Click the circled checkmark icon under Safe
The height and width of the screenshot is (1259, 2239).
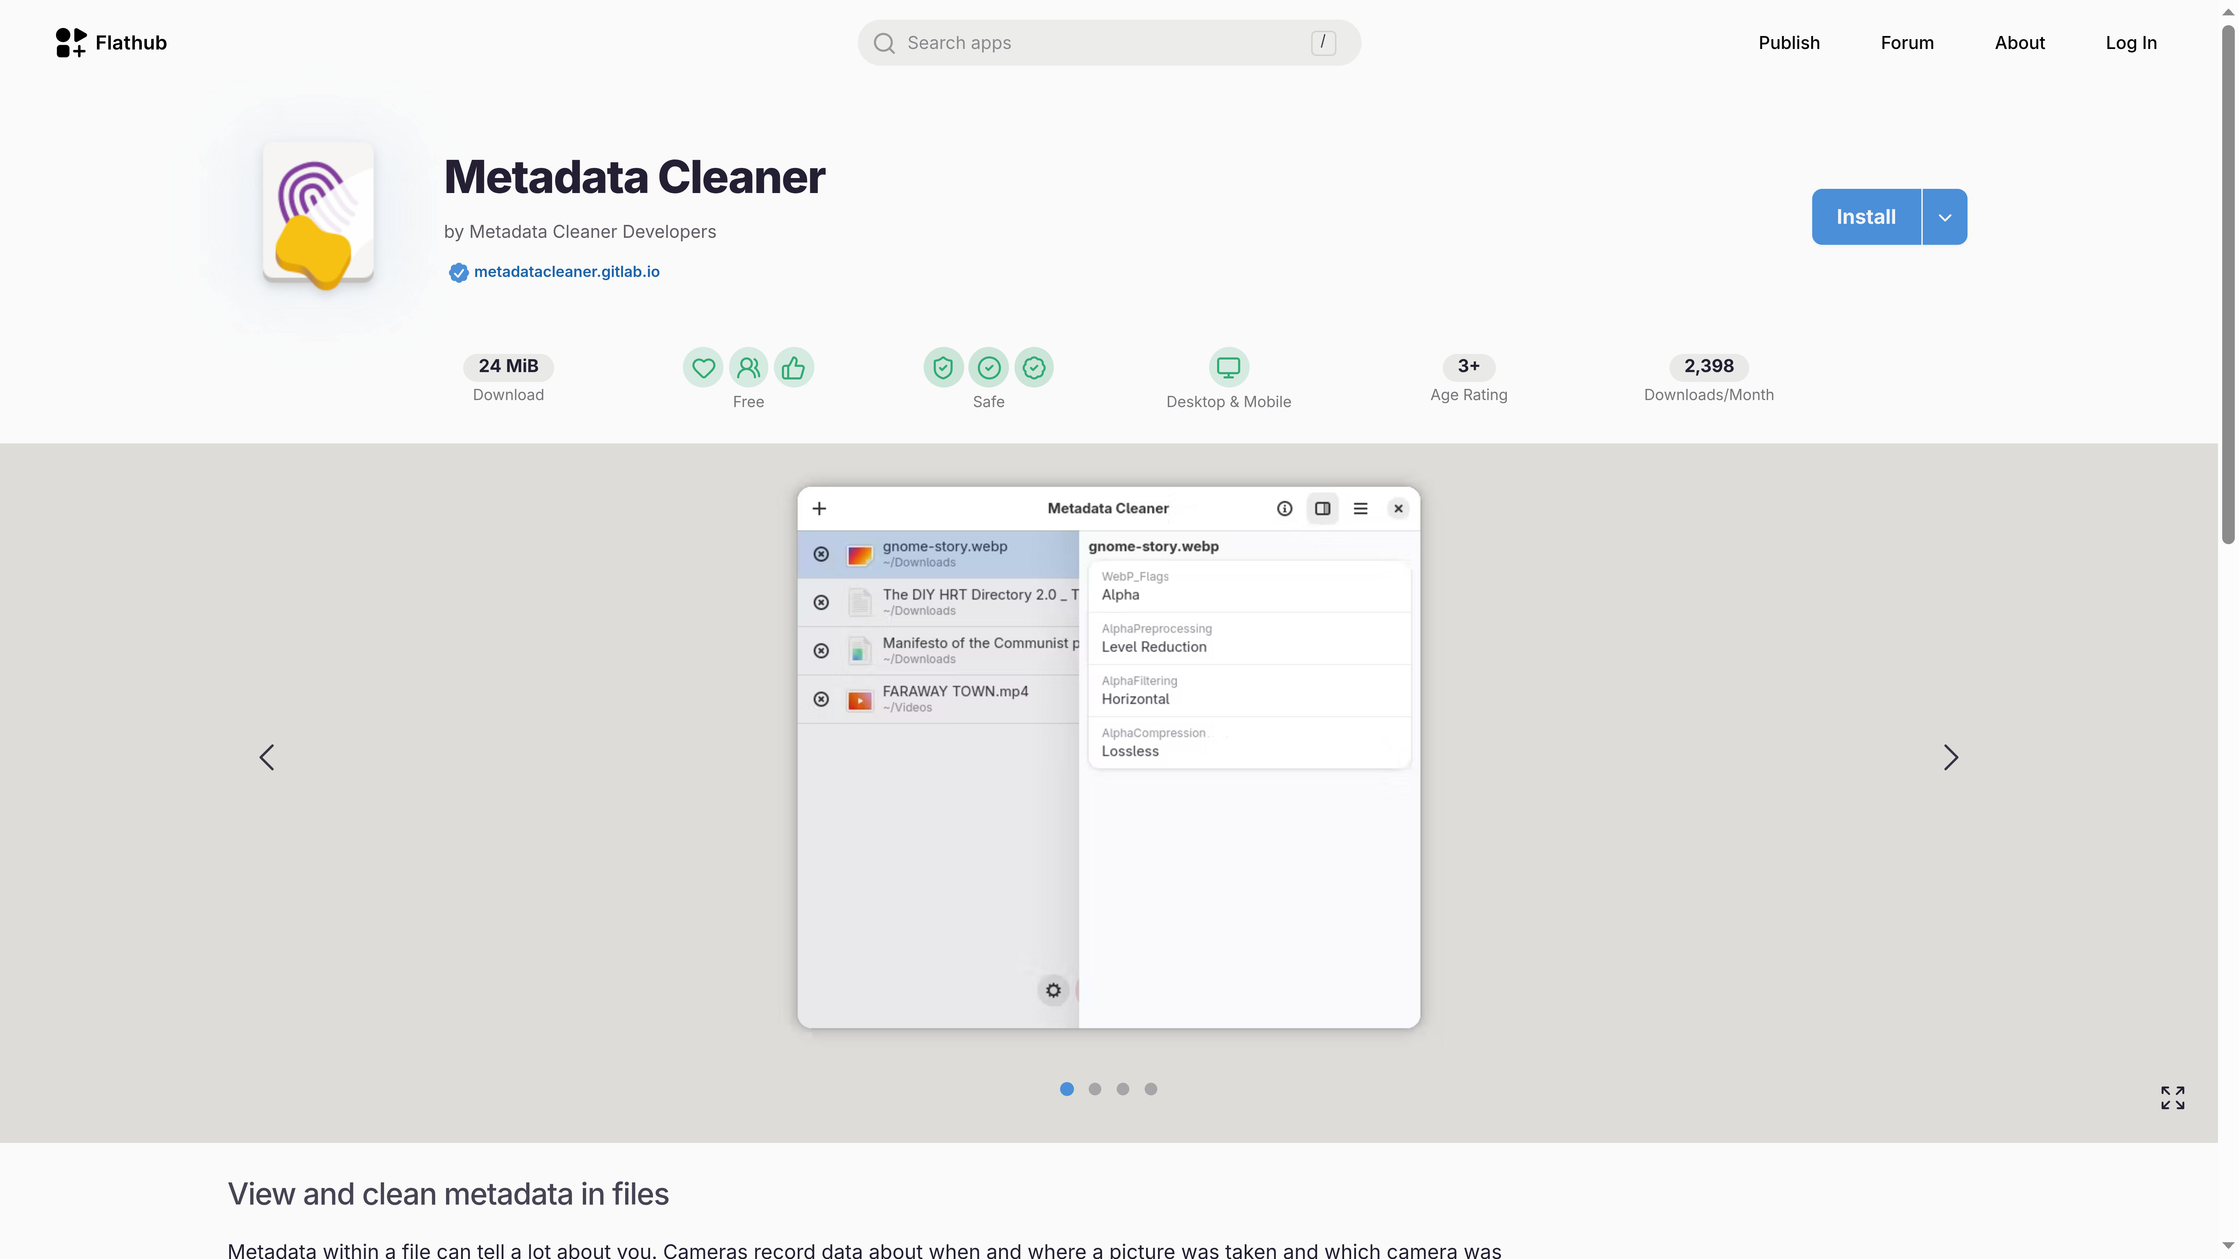[x=988, y=368]
